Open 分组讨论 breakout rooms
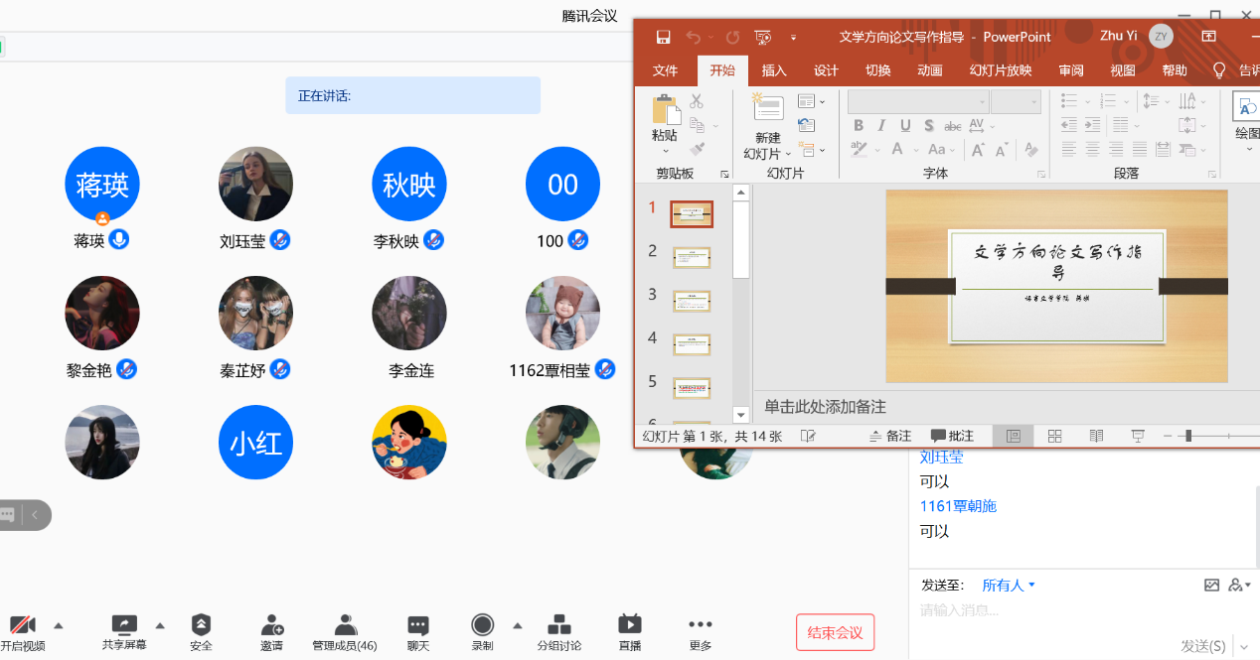Viewport: 1260px width, 660px height. [559, 625]
